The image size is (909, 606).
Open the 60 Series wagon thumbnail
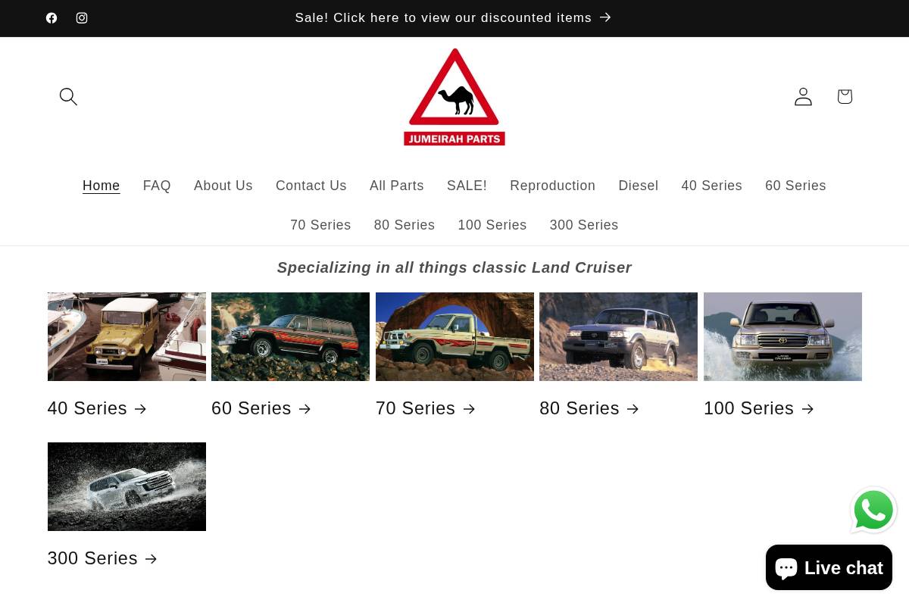[290, 336]
